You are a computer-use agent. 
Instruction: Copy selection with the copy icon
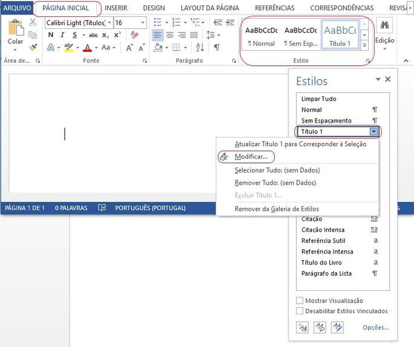click(x=33, y=34)
